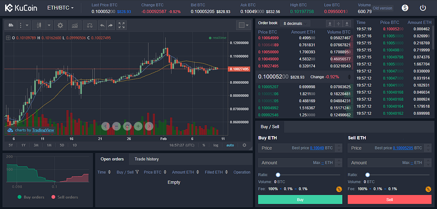Viewport: 437px width, 209px height.
Task: Select the Buy / Sell tab
Action: [x=270, y=127]
